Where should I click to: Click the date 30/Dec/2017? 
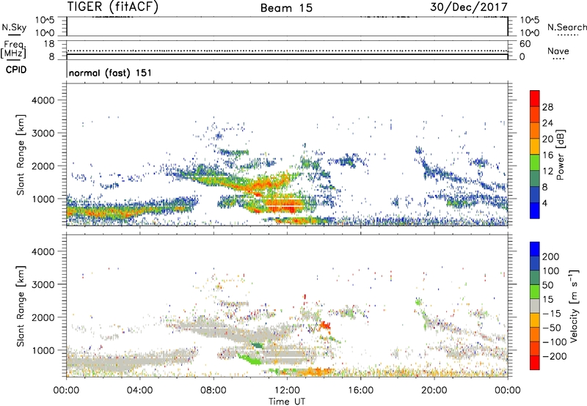coord(468,7)
